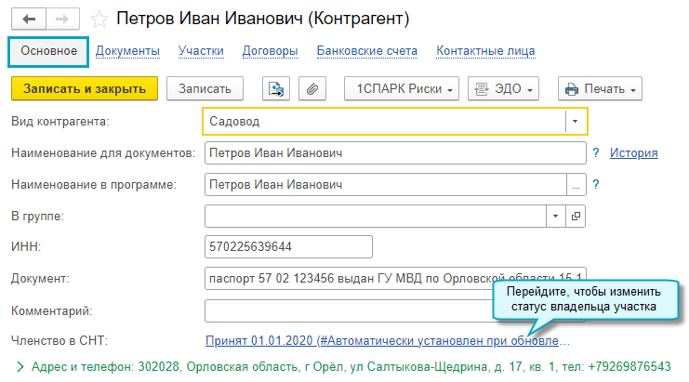Expand the Вид контрагента dropdown
689x382 pixels.
coord(576,122)
